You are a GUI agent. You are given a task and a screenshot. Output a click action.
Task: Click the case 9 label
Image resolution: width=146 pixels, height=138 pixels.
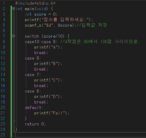point(49,42)
